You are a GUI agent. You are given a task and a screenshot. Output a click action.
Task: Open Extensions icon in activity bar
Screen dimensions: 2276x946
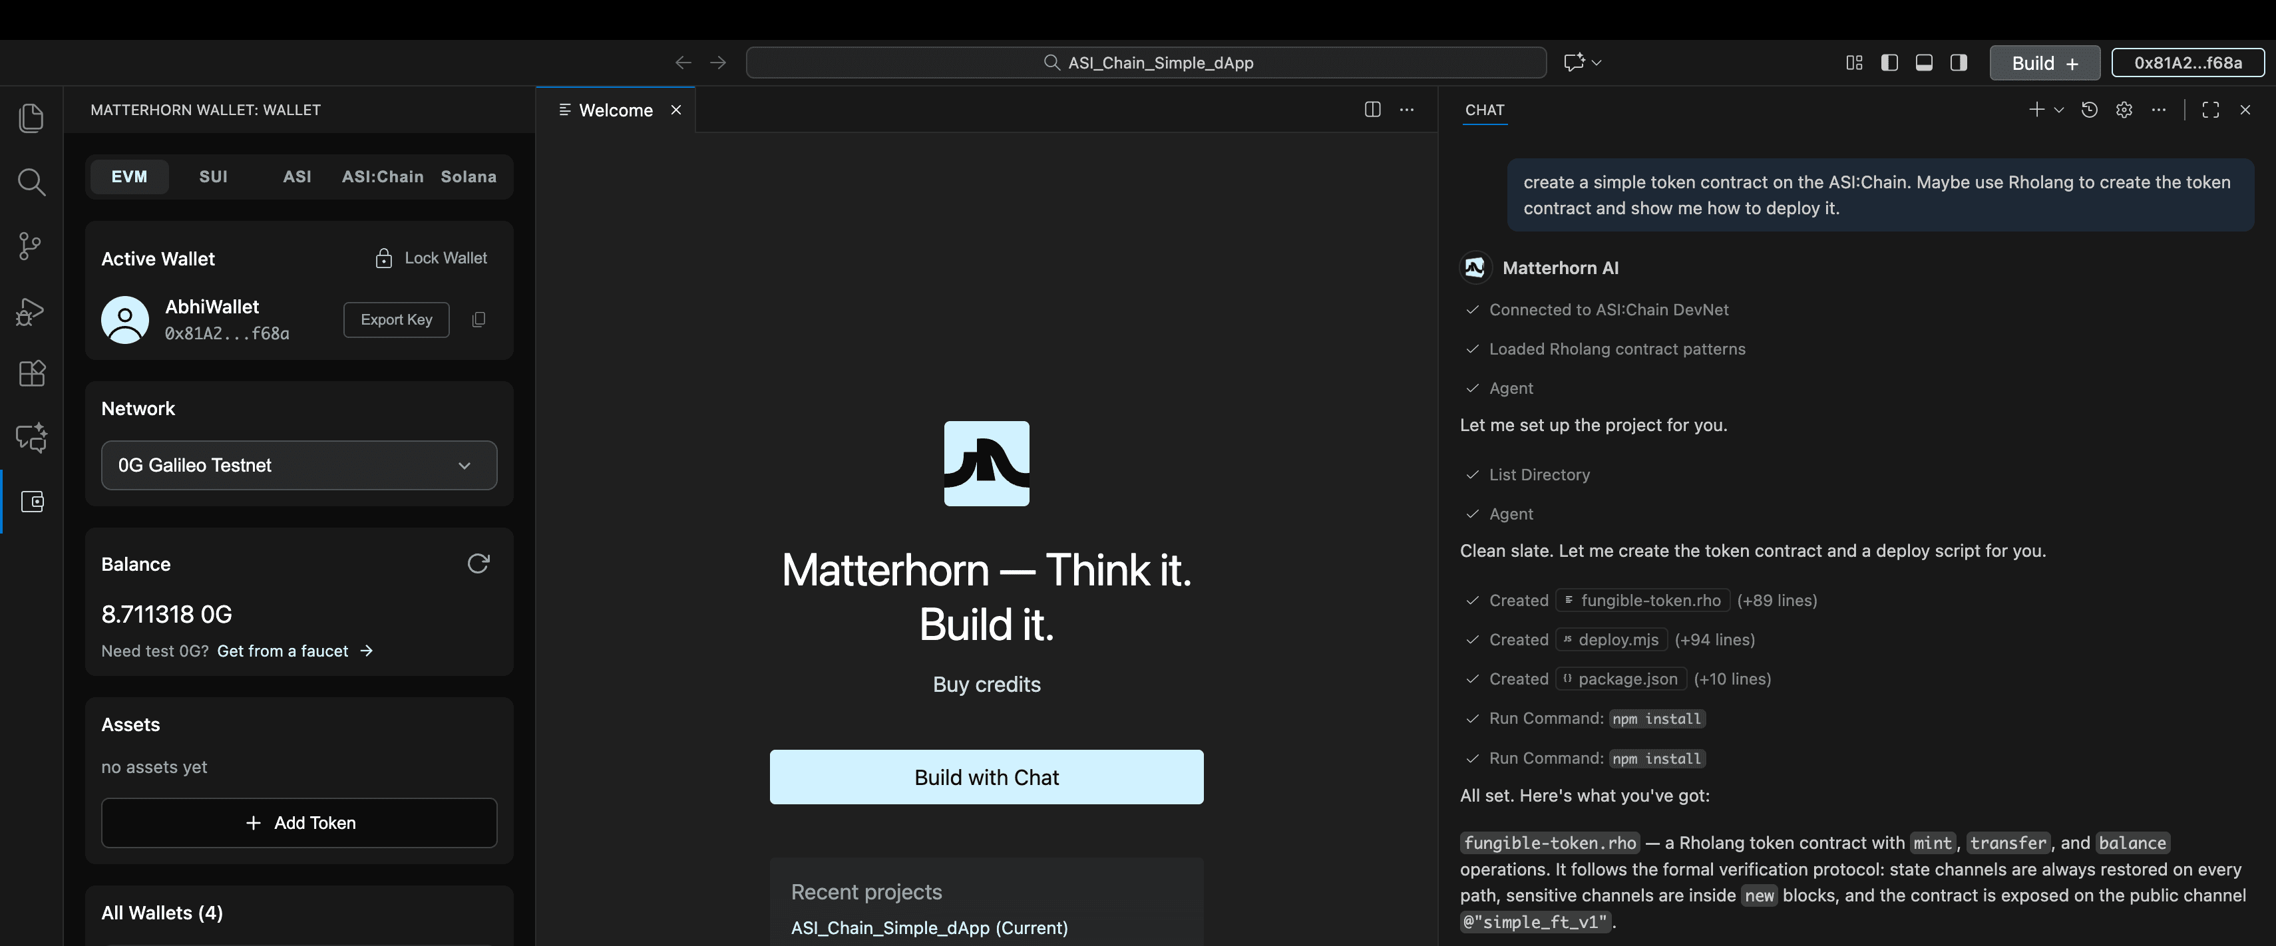31,374
